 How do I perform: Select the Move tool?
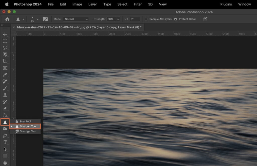click(5, 35)
